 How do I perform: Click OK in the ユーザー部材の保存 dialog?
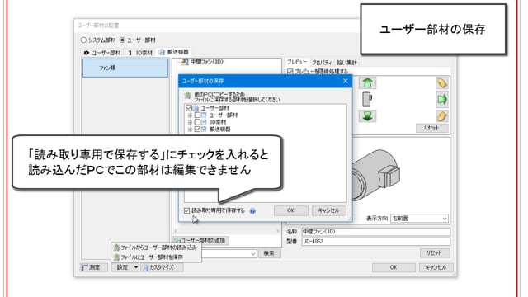point(291,210)
